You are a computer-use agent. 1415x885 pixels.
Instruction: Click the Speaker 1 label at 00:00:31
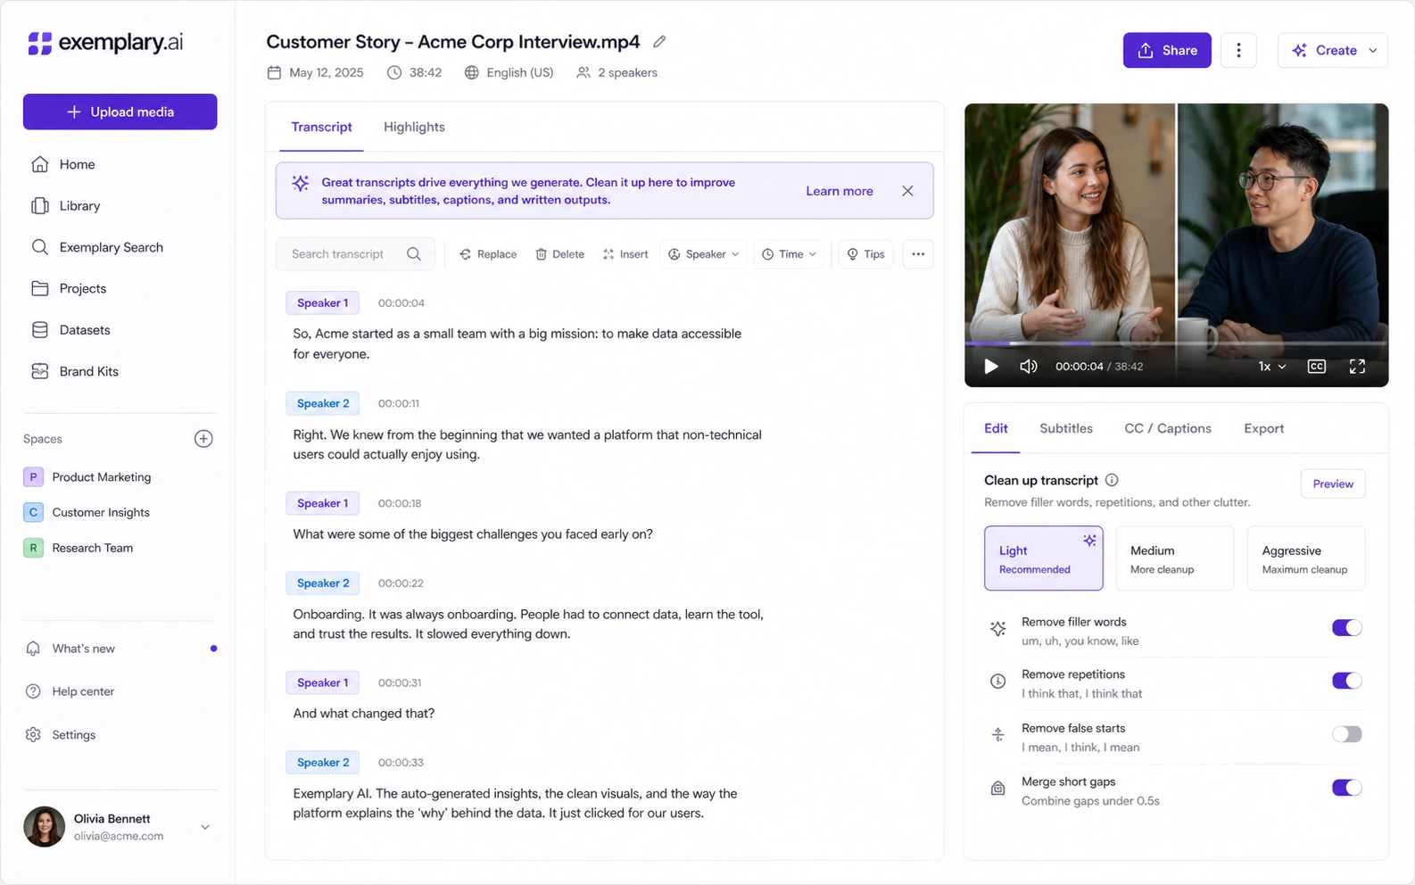coord(323,682)
